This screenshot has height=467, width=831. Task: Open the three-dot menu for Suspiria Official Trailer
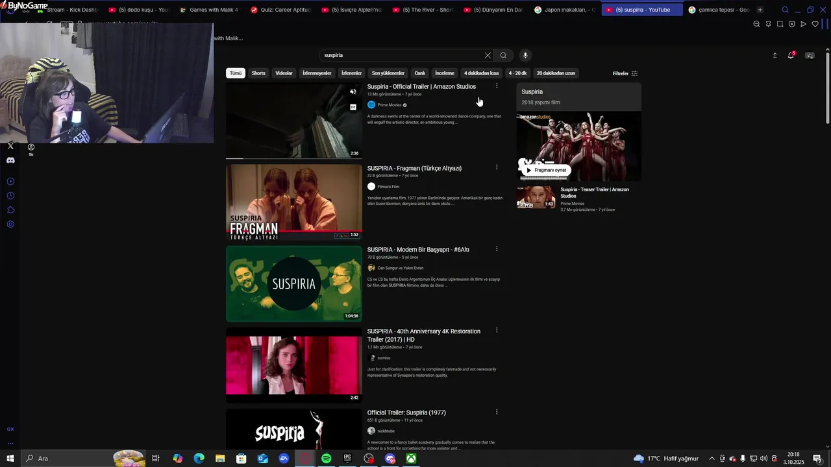[497, 86]
